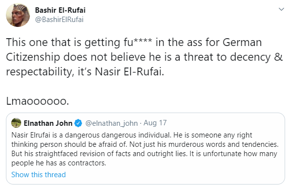
Task: Open the Elnathan John display name
Action: pos(48,123)
